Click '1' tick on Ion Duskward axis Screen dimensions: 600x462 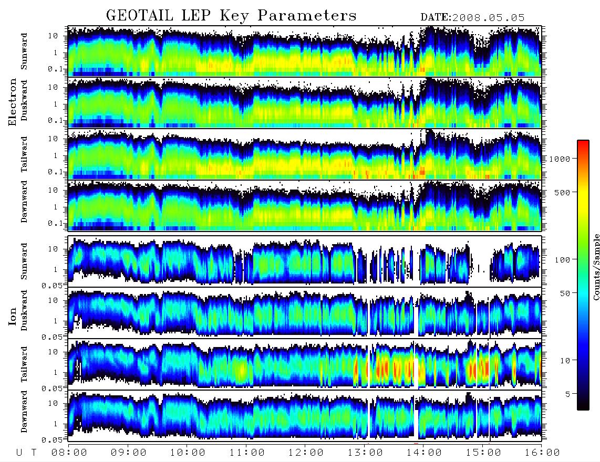point(56,321)
